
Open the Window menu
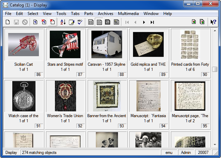pos(151,14)
